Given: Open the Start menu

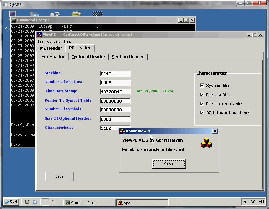Looking at the screenshot, I should click(x=11, y=202).
